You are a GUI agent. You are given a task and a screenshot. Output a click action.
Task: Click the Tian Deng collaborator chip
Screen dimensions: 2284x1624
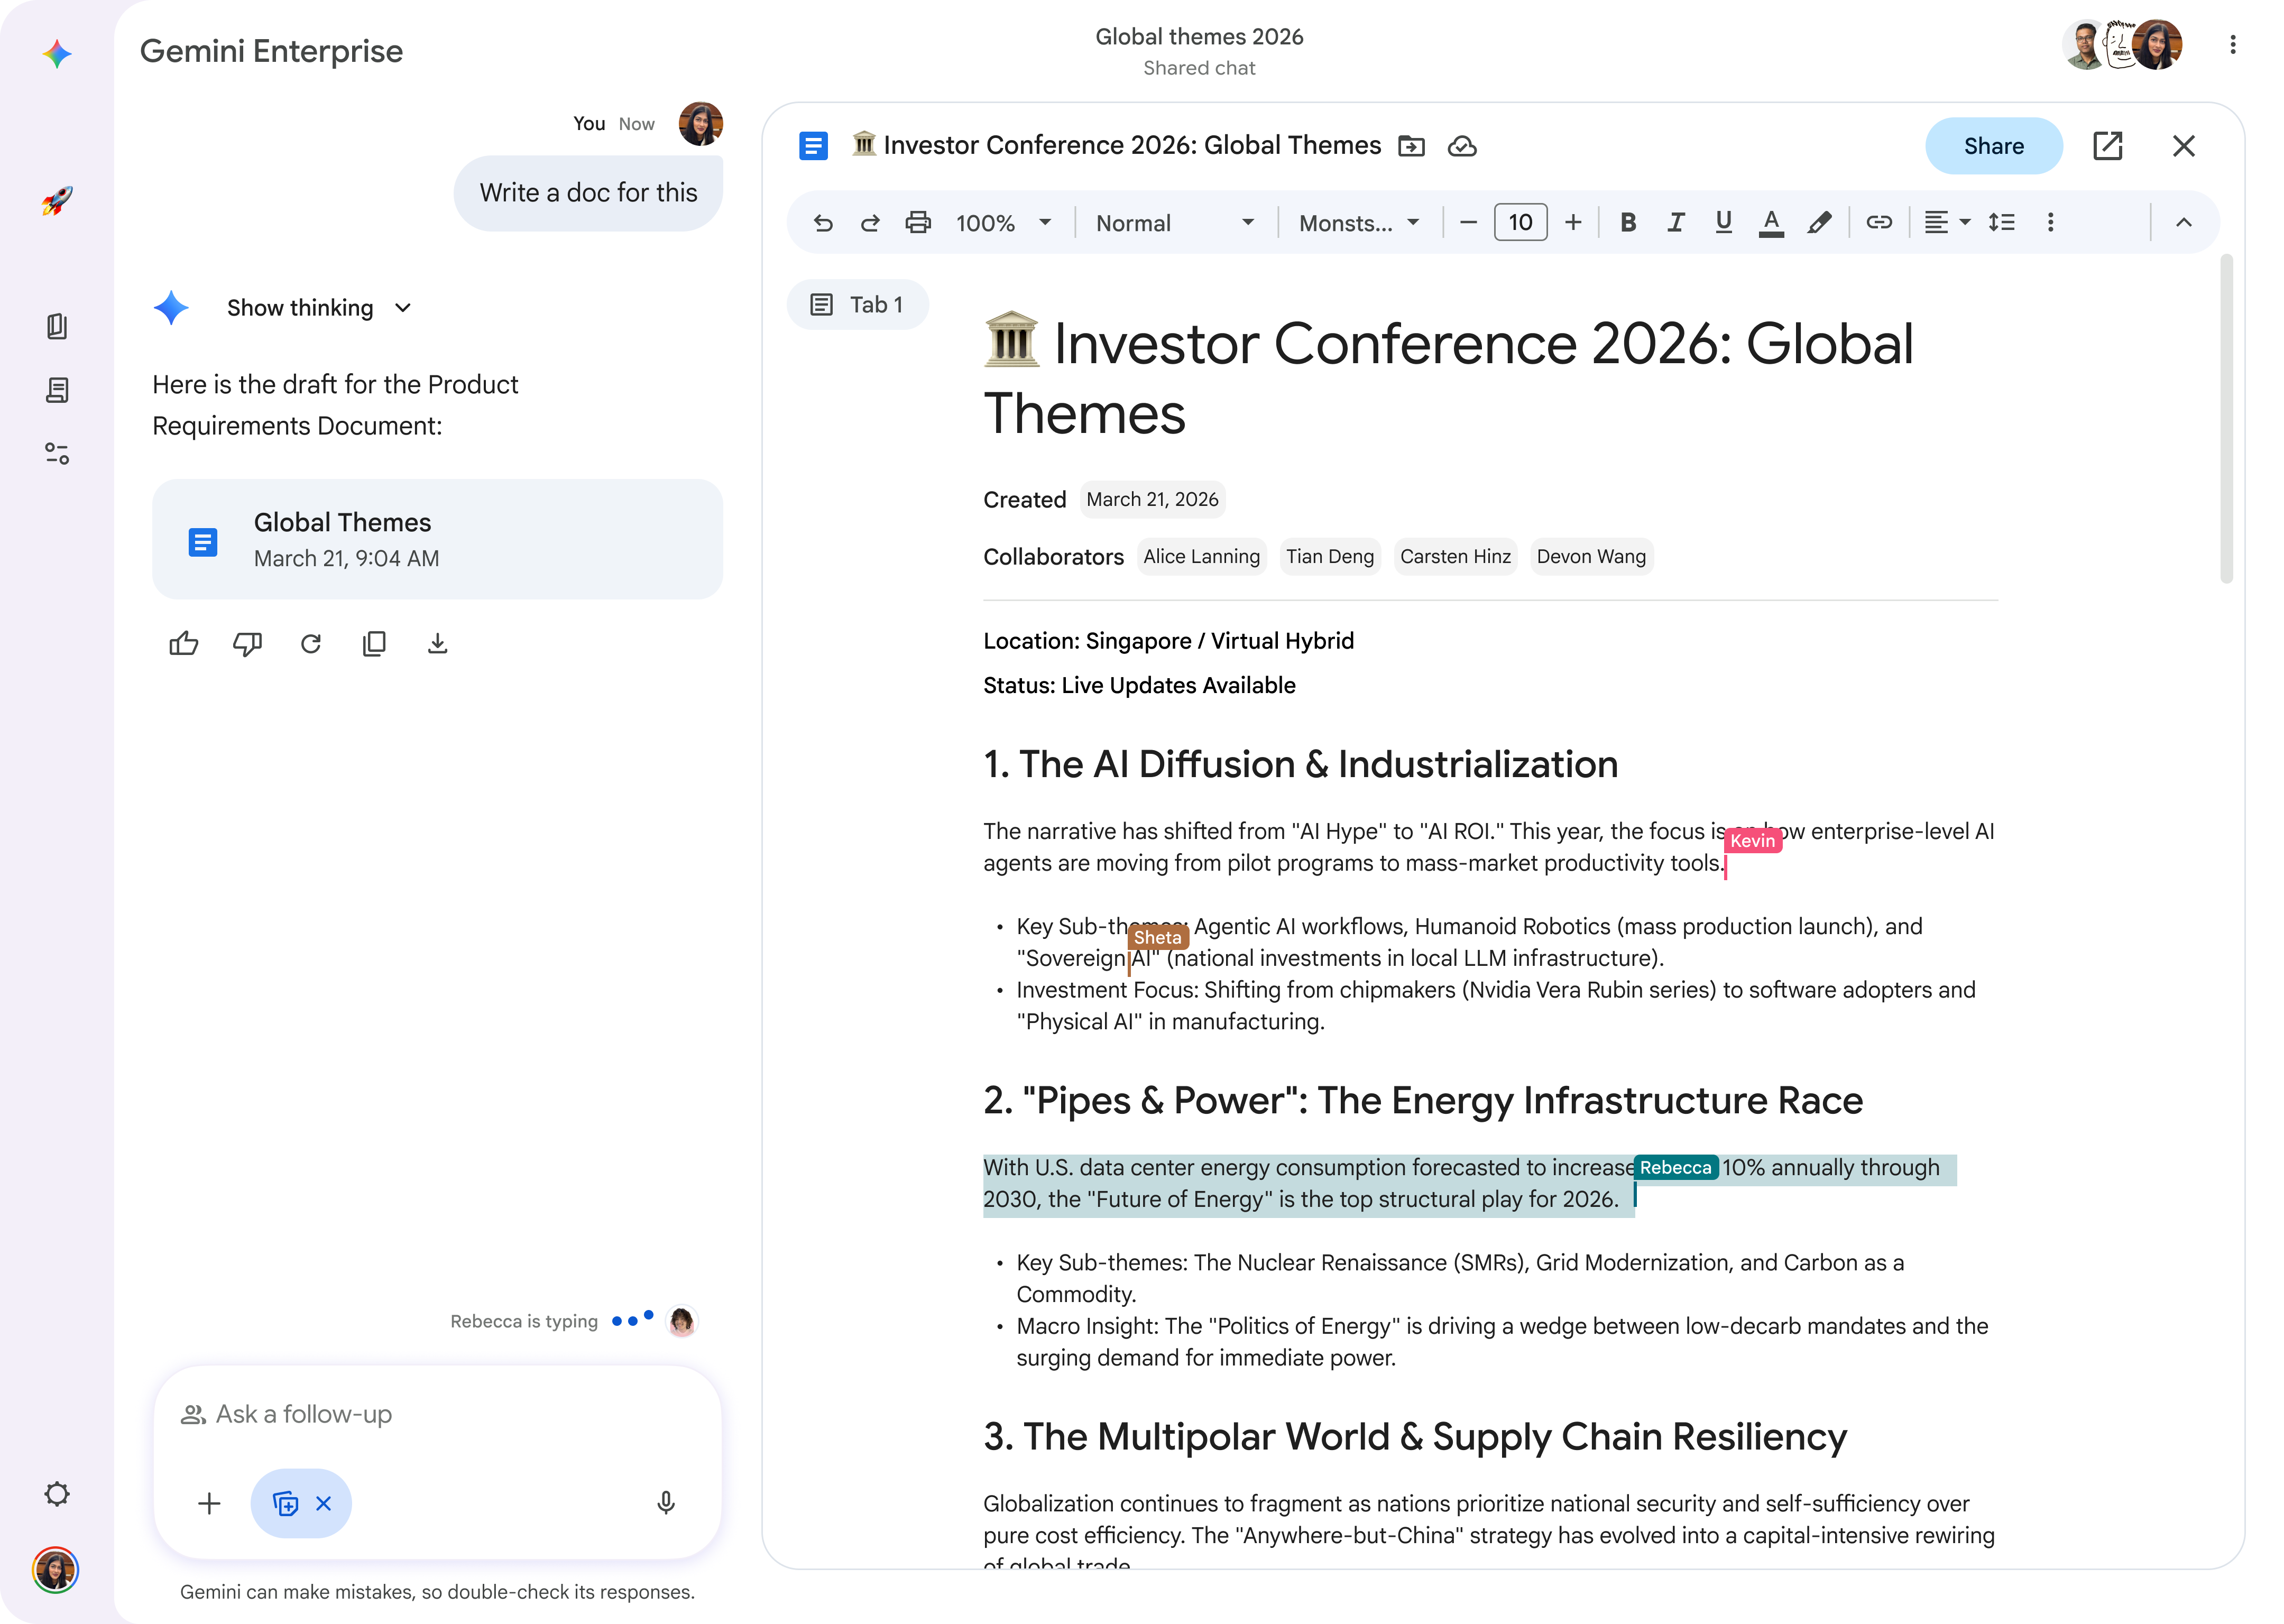[1330, 556]
